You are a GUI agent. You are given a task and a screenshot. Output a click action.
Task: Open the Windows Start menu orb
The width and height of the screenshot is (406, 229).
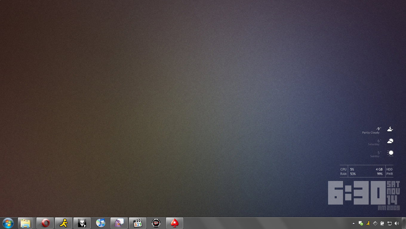click(x=8, y=223)
